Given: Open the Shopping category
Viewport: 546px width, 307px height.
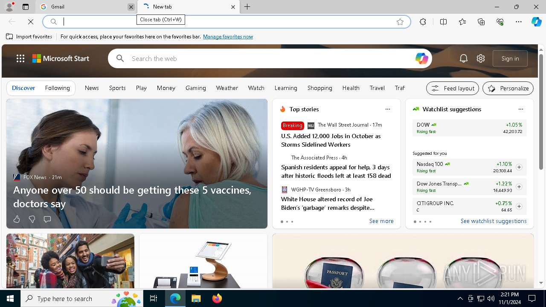Looking at the screenshot, I should click(319, 88).
